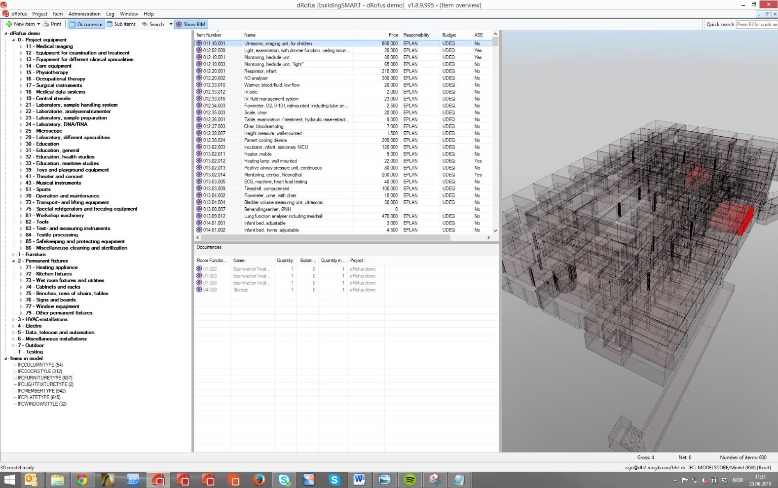Click the BIM icon on occurrence 01.022

click(x=199, y=269)
